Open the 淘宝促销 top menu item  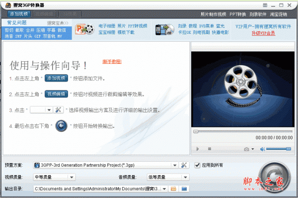pyautogui.click(x=279, y=14)
